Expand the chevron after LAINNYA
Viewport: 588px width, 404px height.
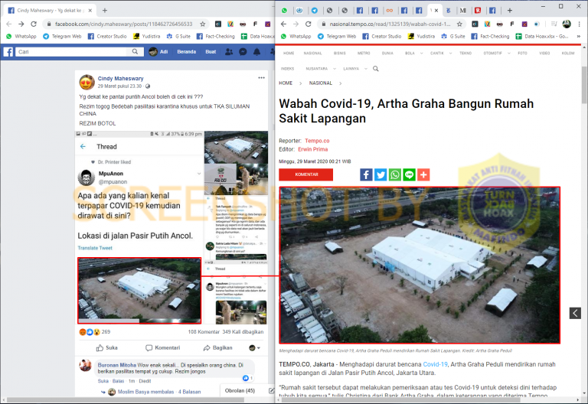[366, 69]
